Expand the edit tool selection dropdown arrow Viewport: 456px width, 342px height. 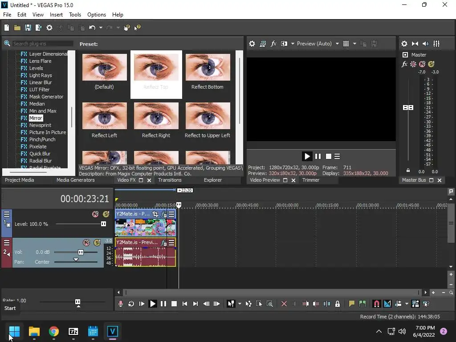point(240,304)
